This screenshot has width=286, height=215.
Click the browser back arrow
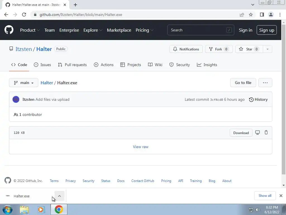[x=6, y=15]
